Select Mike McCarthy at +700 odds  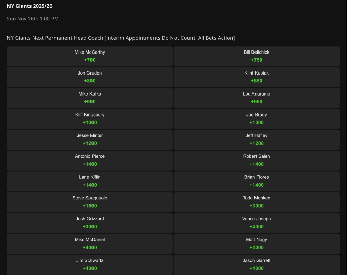point(89,57)
